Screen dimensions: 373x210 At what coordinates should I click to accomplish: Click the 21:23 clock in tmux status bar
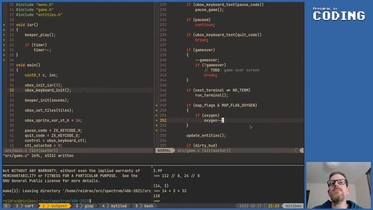[273, 206]
